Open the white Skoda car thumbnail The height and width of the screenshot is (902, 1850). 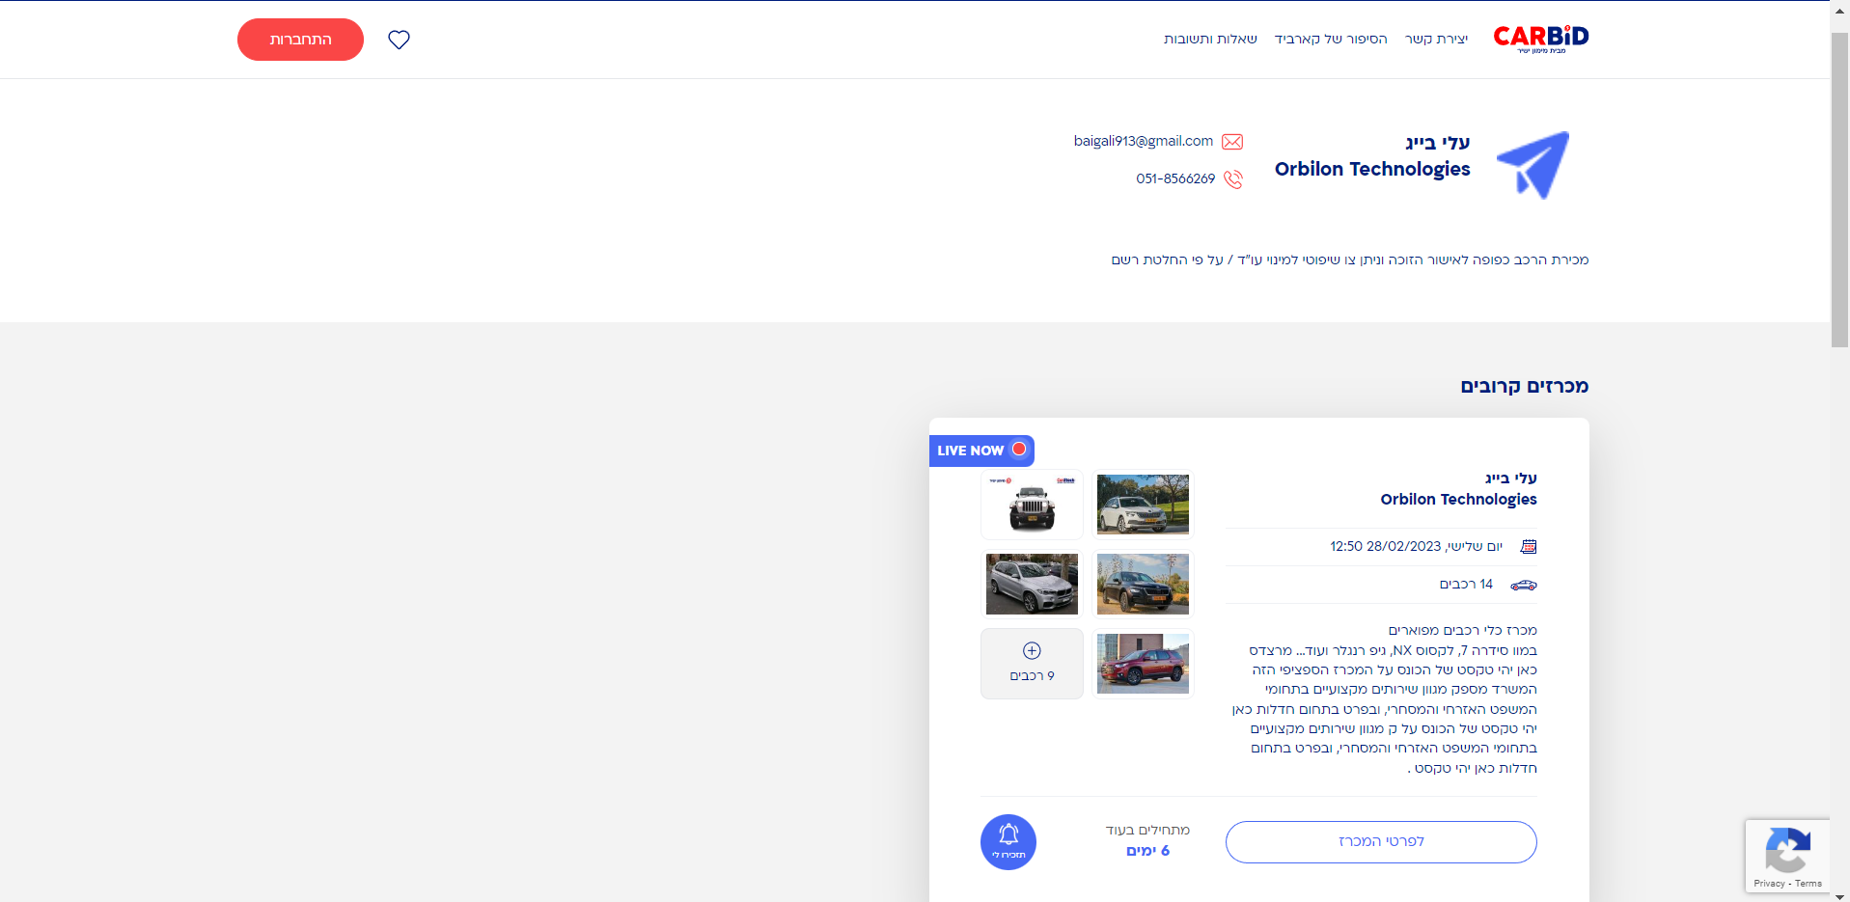[1143, 505]
